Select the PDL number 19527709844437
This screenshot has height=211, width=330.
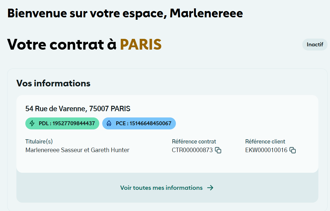pyautogui.click(x=74, y=123)
